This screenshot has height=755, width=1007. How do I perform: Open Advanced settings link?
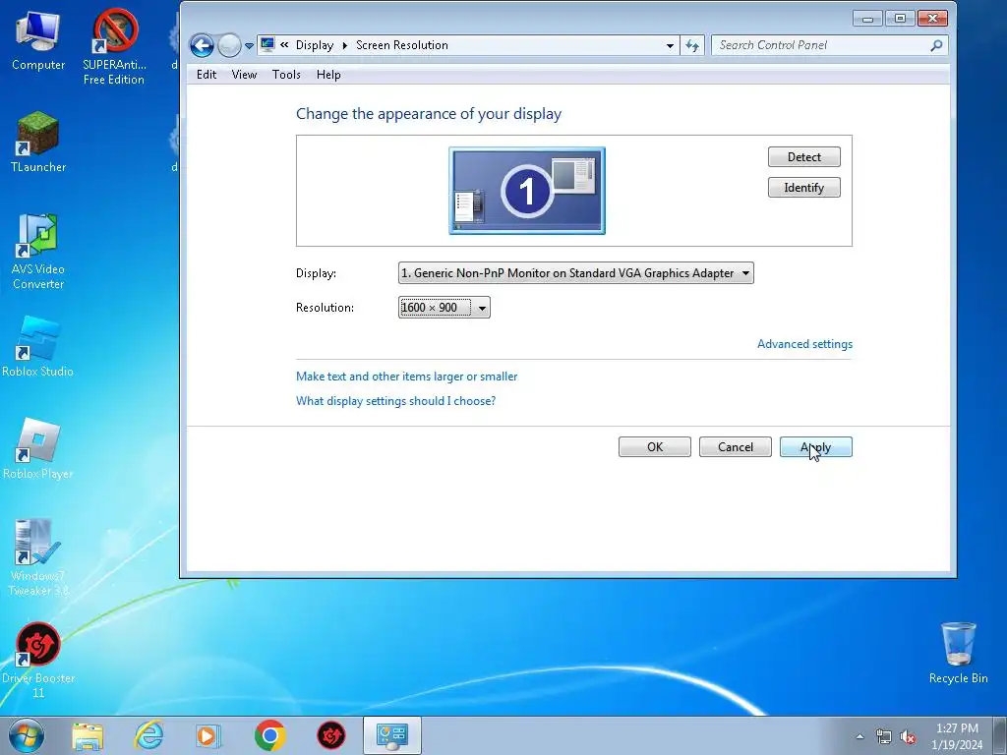tap(804, 343)
